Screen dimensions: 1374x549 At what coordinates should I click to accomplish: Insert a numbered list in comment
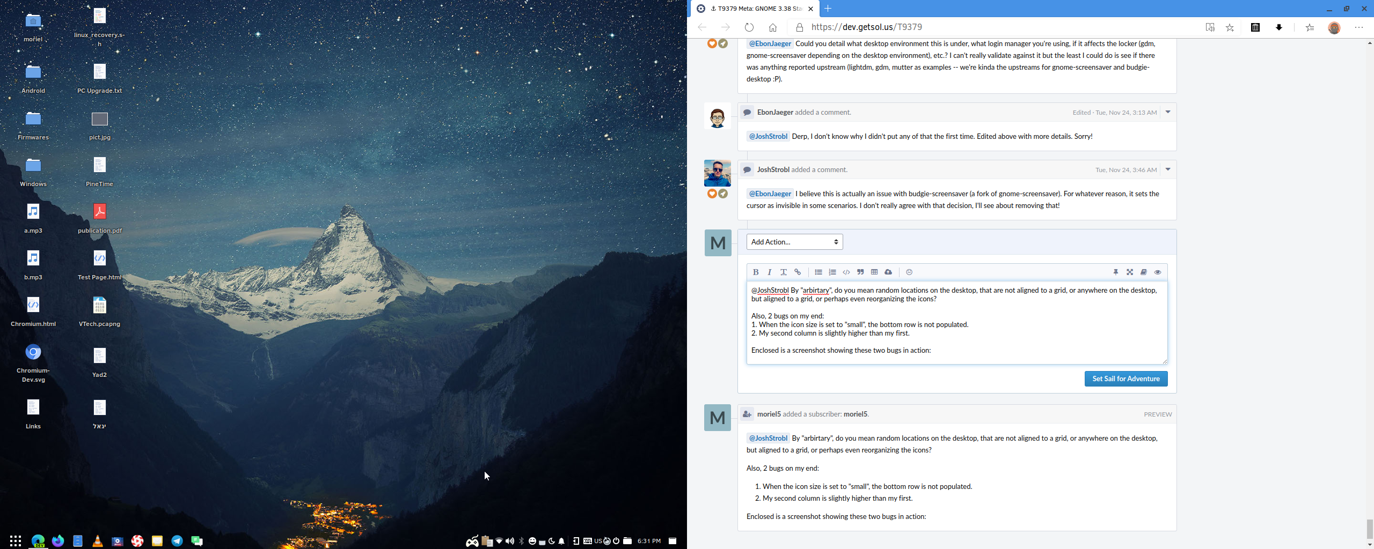click(832, 272)
